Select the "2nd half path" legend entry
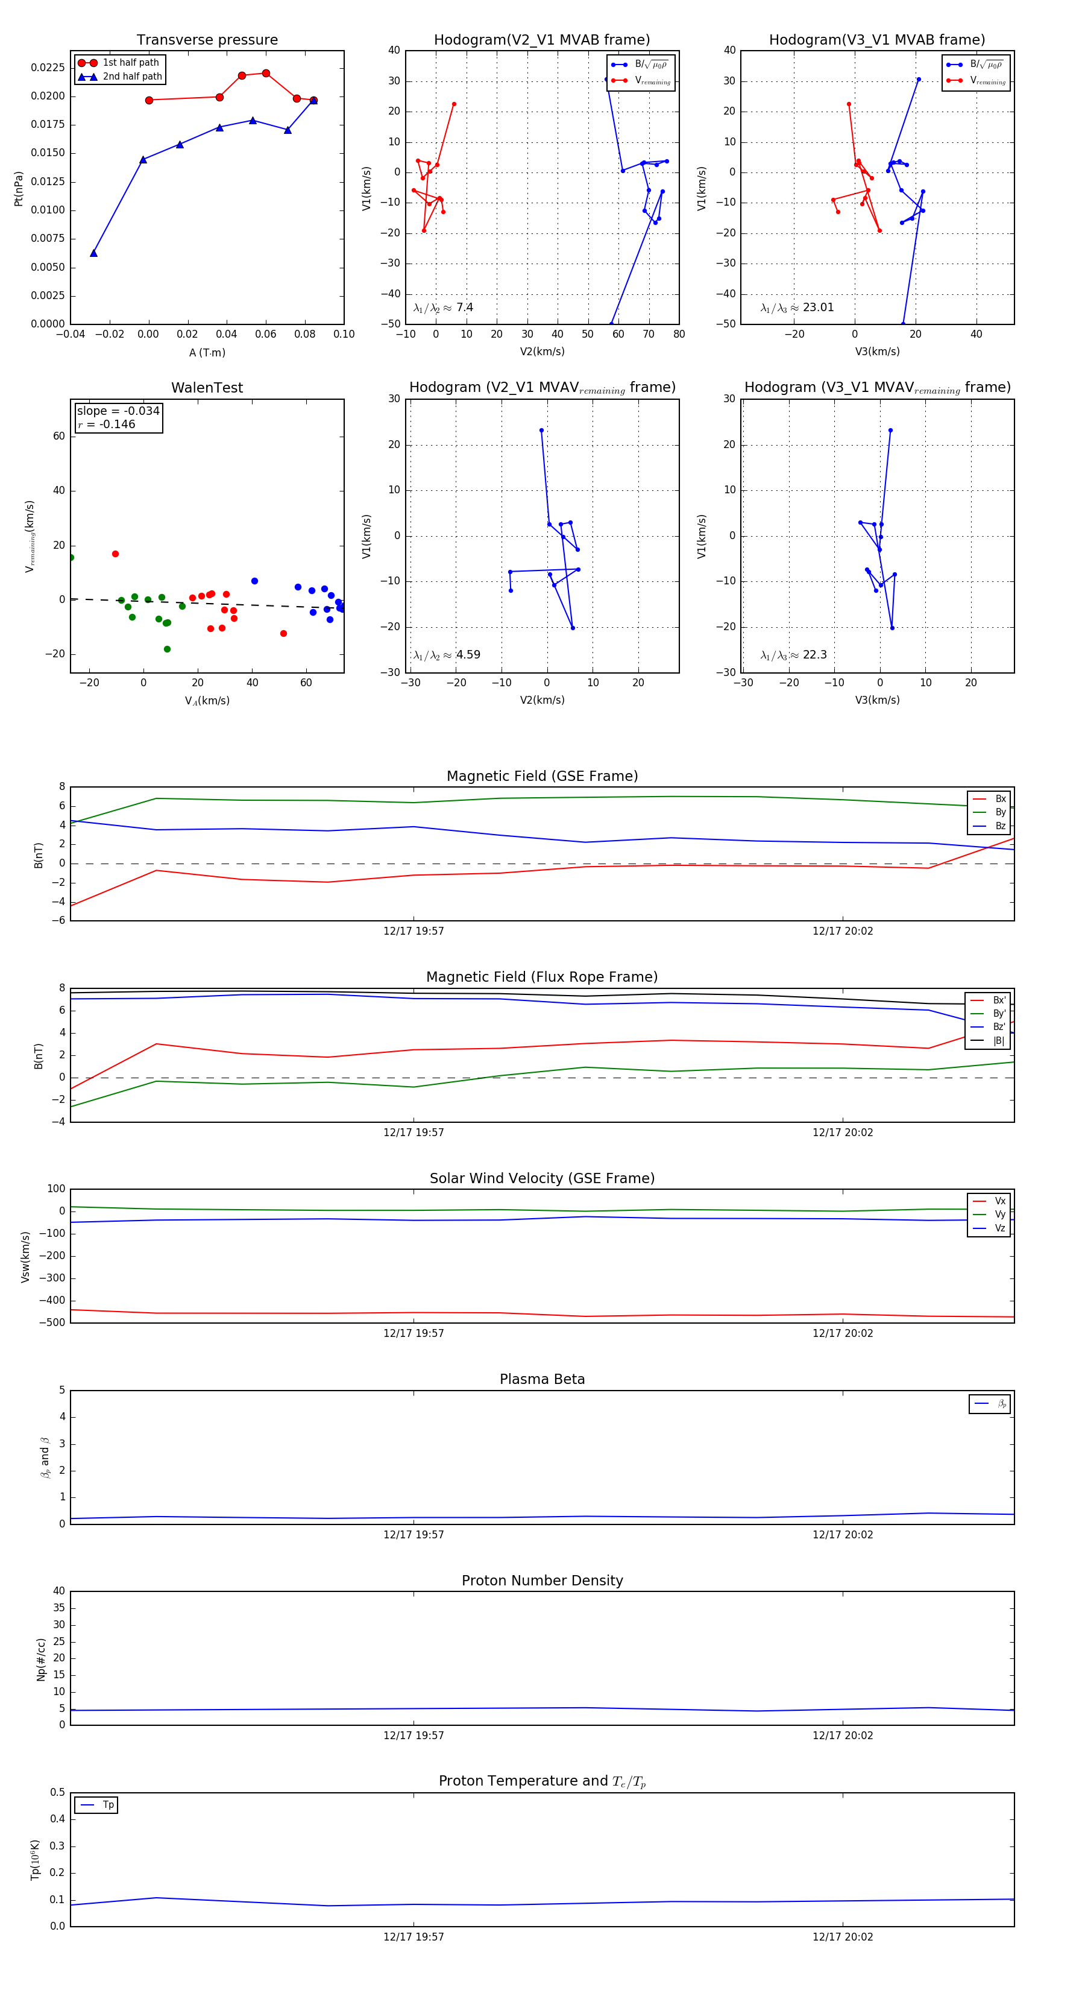The width and height of the screenshot is (1085, 1990). click(120, 77)
